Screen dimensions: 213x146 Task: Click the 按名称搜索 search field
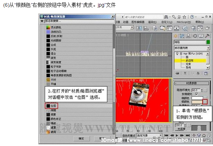(x=80, y=21)
